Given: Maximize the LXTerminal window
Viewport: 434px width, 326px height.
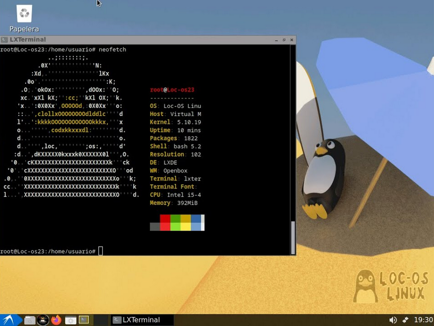Looking at the screenshot, I should pyautogui.click(x=284, y=40).
